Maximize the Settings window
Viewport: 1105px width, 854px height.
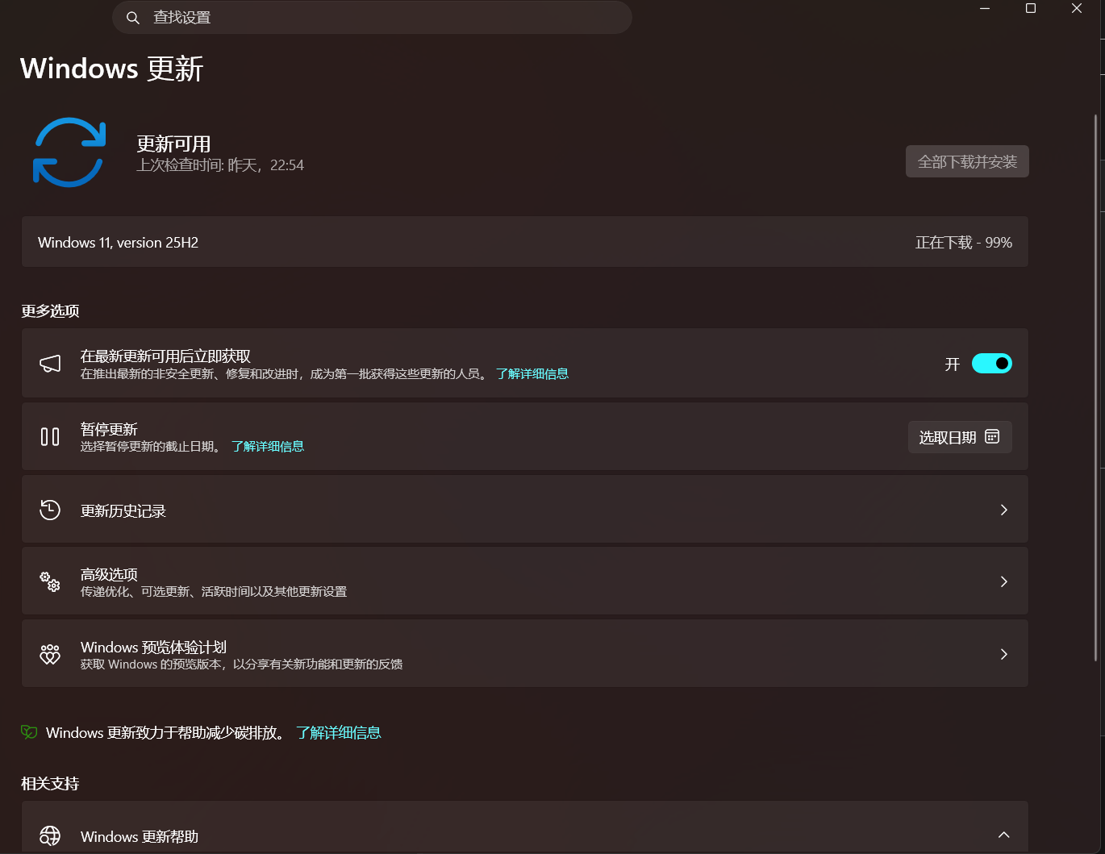coord(1031,9)
